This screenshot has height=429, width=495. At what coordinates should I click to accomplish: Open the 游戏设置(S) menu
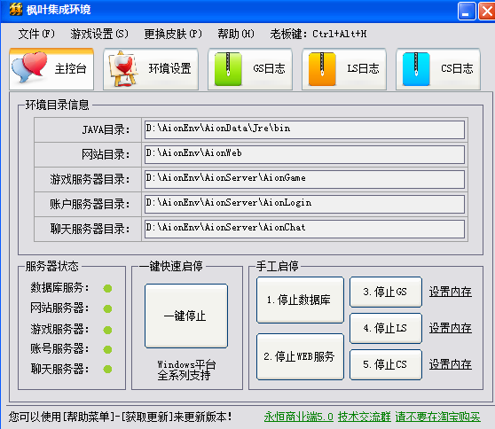99,34
